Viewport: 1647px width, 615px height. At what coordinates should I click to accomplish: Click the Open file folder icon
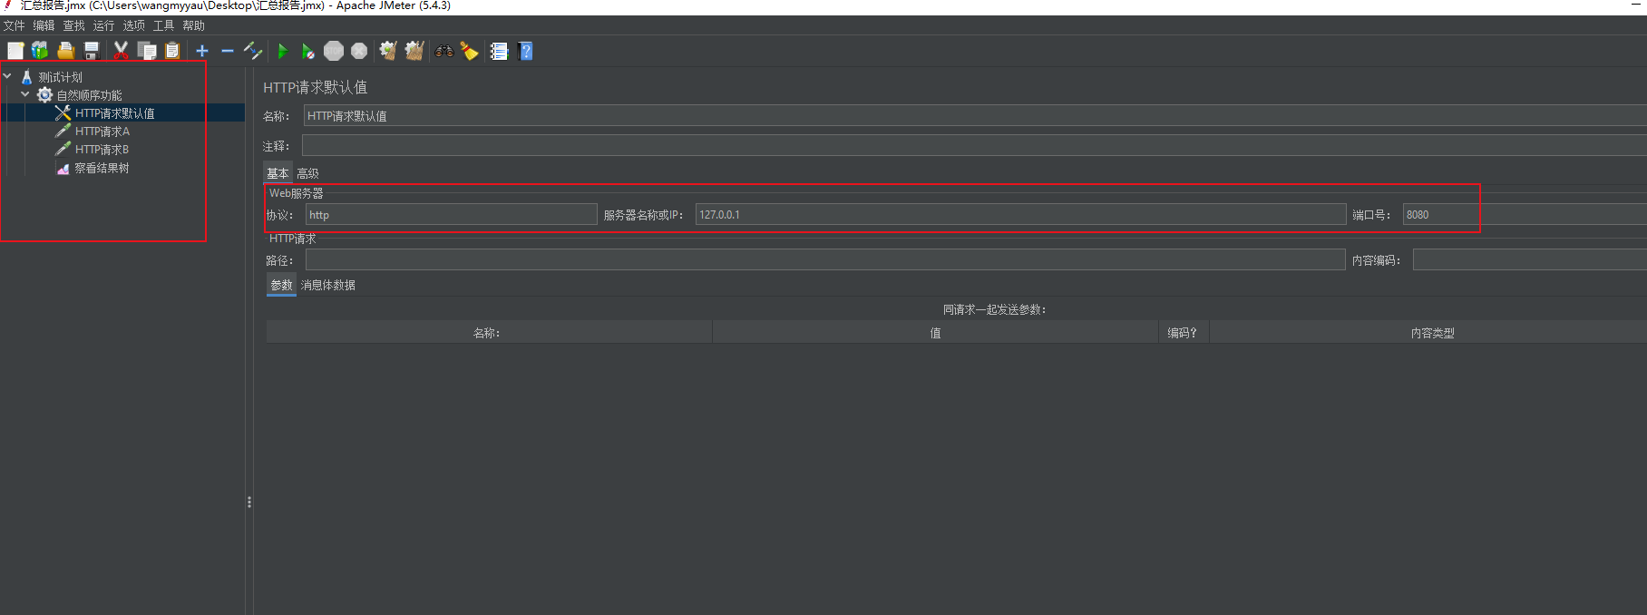[x=65, y=51]
